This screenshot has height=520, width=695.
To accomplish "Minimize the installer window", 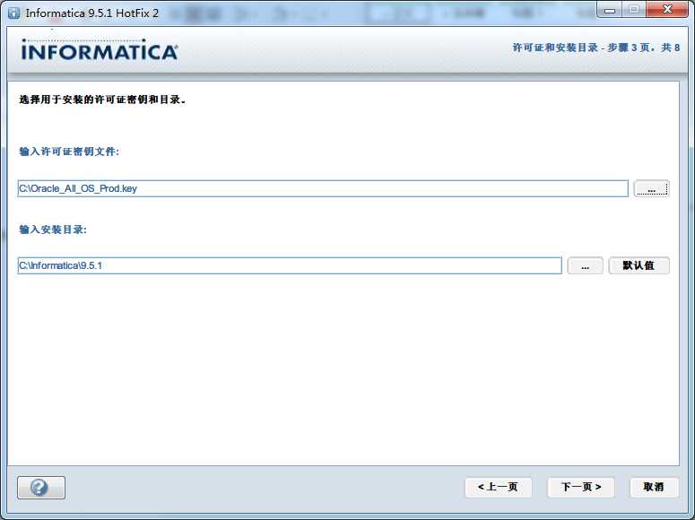I will [x=610, y=10].
